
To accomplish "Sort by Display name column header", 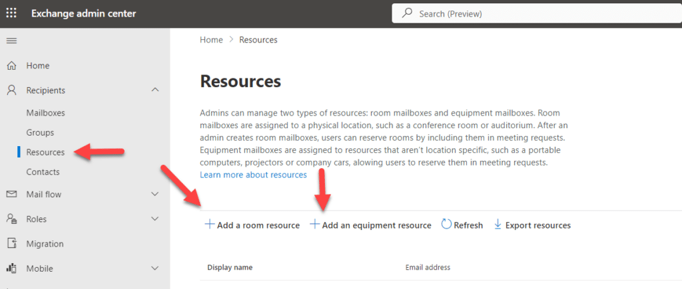I will 230,267.
